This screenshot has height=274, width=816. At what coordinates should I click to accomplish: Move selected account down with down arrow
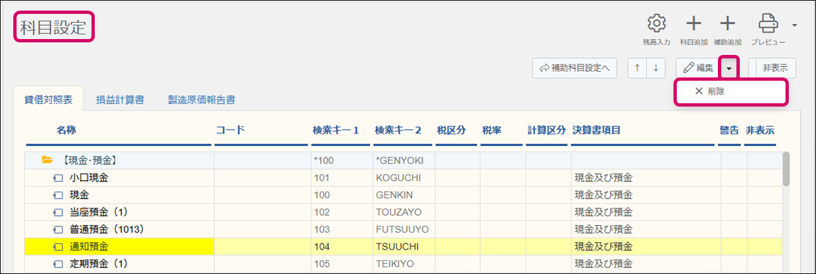pos(655,68)
